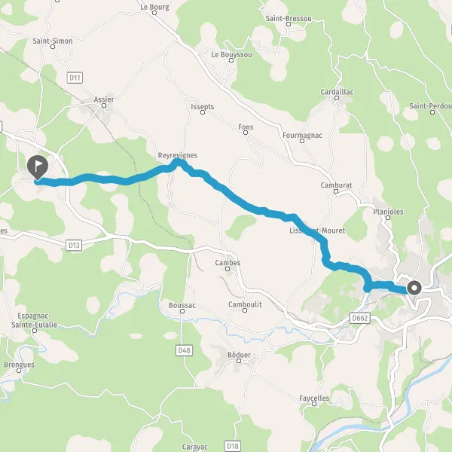Click the Camburat village marker
The height and width of the screenshot is (452, 452).
(336, 191)
